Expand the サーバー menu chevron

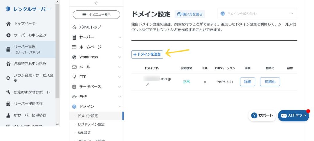coord(120,37)
